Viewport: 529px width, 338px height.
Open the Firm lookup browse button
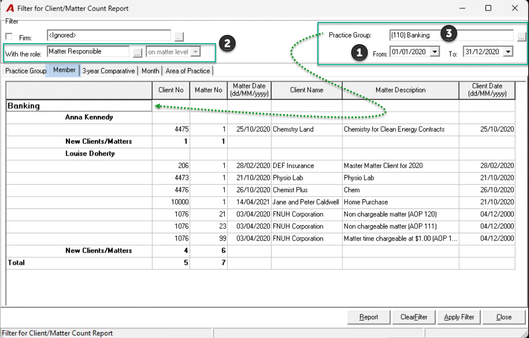(x=179, y=36)
